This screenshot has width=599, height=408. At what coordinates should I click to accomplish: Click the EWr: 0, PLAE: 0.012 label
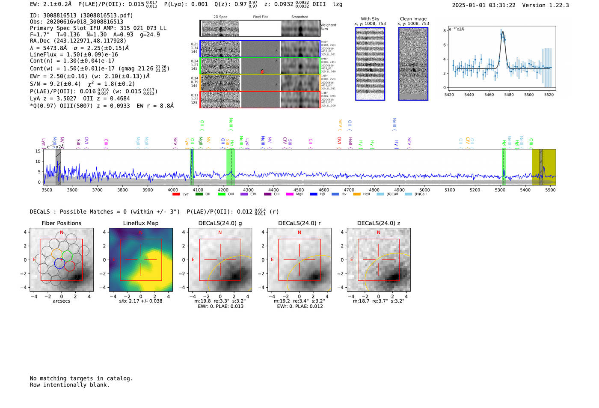pyautogui.click(x=300, y=307)
